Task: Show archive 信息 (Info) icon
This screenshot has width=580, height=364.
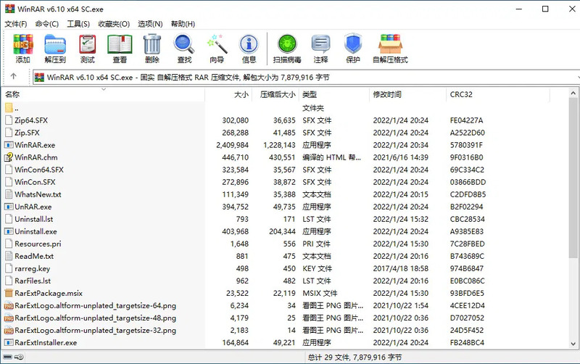Action: coord(249,44)
